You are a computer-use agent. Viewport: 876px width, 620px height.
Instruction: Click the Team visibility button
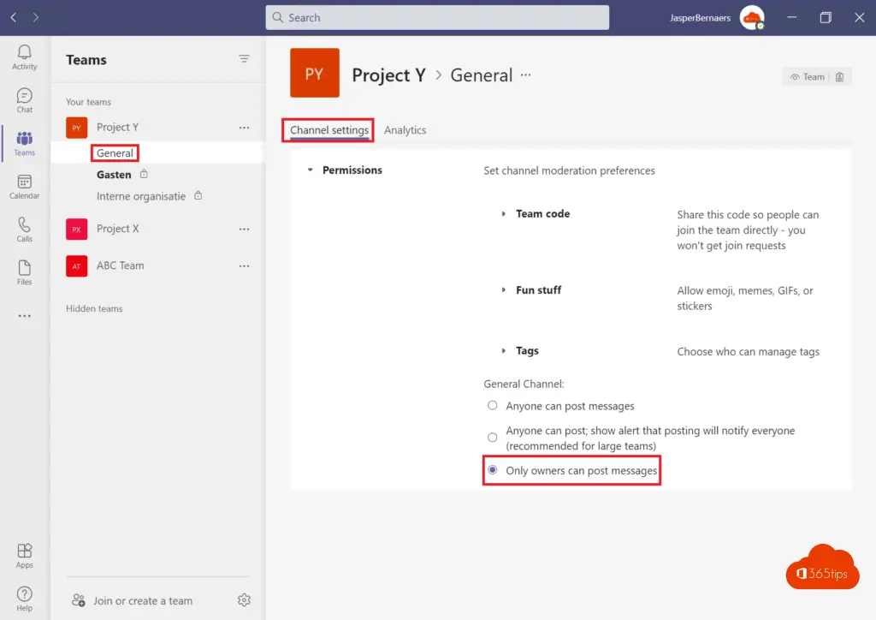[x=808, y=76]
